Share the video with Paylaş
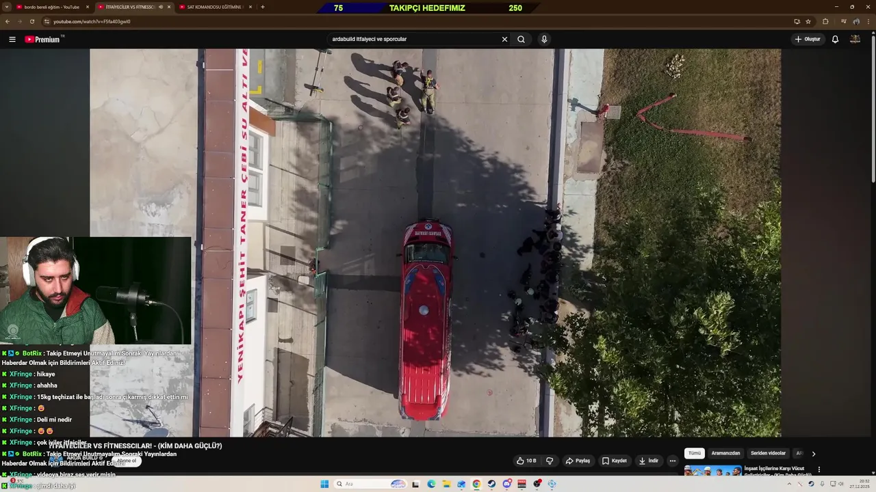876x492 pixels. (578, 461)
